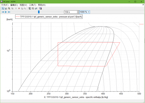Increment the time value stepper
This screenshot has height=103, width=145.
[78, 11]
